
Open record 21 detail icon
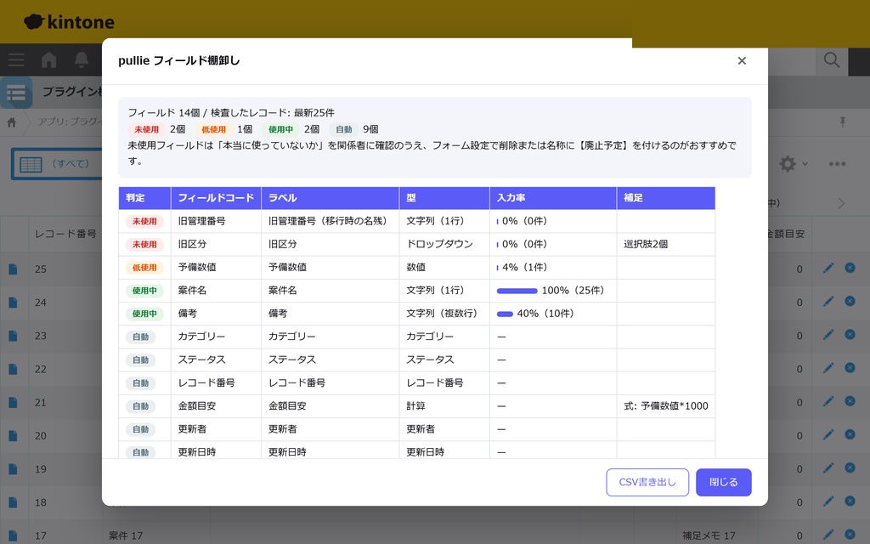tap(14, 402)
